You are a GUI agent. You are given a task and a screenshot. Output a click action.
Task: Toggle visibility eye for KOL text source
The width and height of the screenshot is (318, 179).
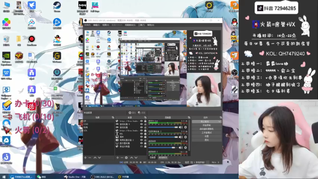tap(142, 134)
